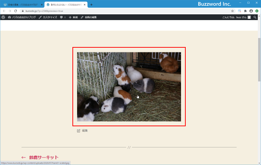261x165 pixels.
Task: Click 新規 to add new content
Action: click(73, 17)
